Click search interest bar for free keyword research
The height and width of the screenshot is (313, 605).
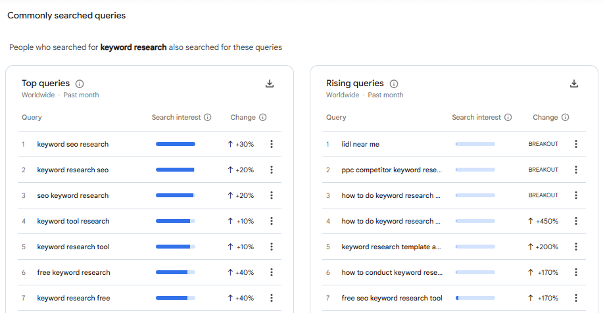click(176, 272)
